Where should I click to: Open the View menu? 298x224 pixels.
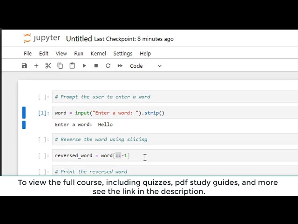pyautogui.click(x=61, y=54)
